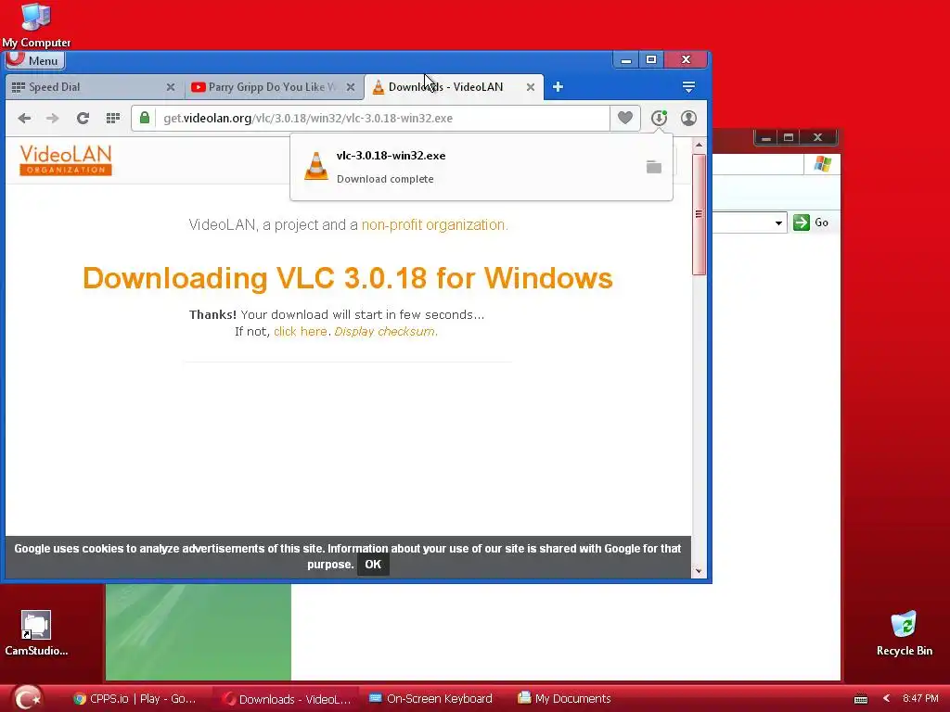Click the page scroll up arrow
Viewport: 950px width, 712px height.
(699, 146)
